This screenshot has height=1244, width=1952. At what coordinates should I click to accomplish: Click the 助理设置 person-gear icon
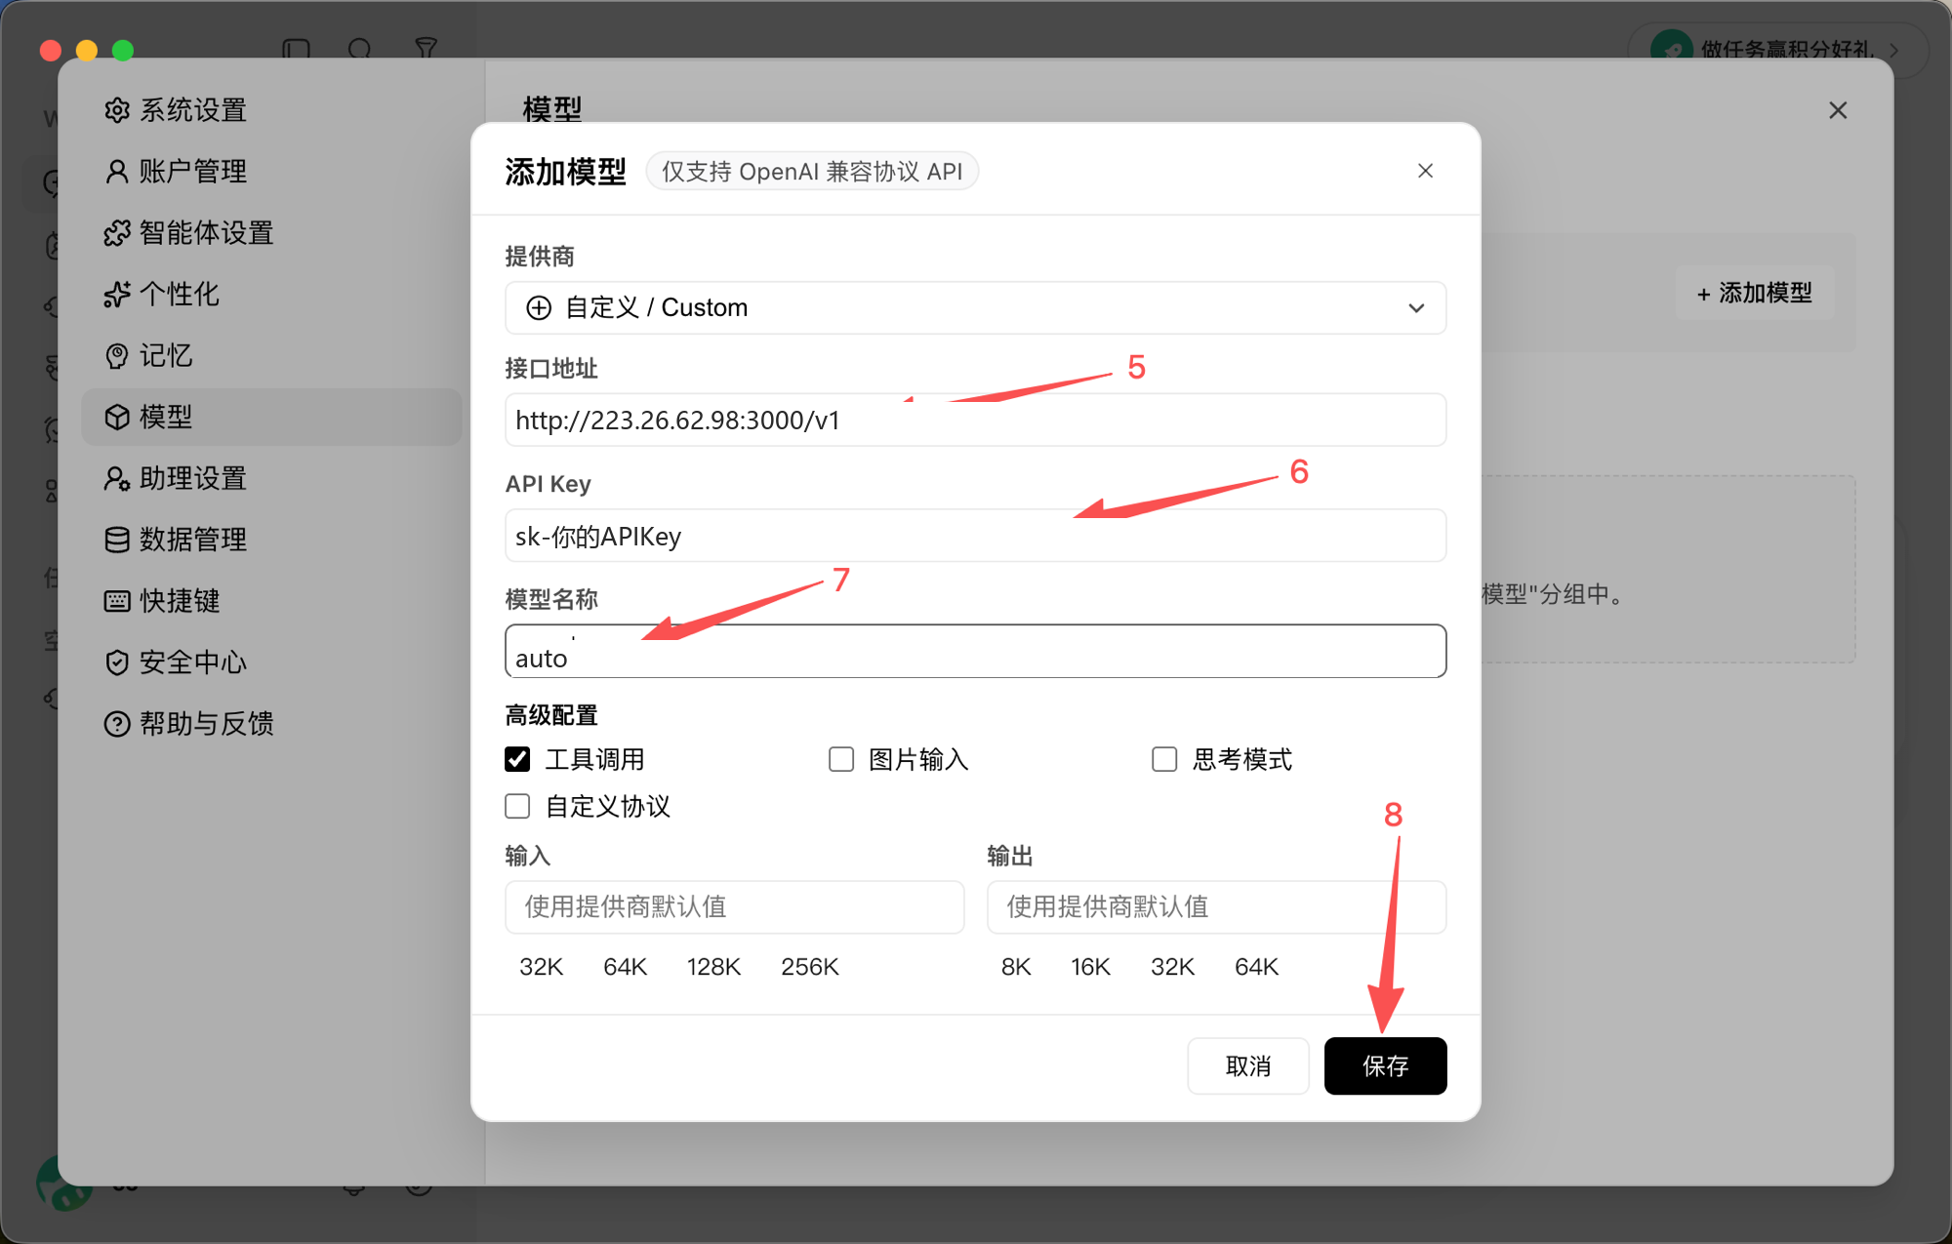[117, 478]
